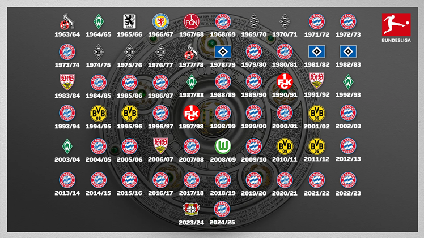The height and width of the screenshot is (238, 424).
Task: Click the Bayer Leverkusen crest above 2023/24
Action: tap(192, 209)
